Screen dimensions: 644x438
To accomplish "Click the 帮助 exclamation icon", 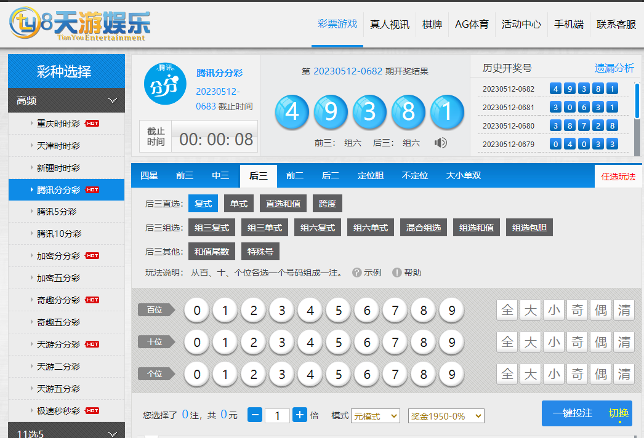I will point(396,273).
